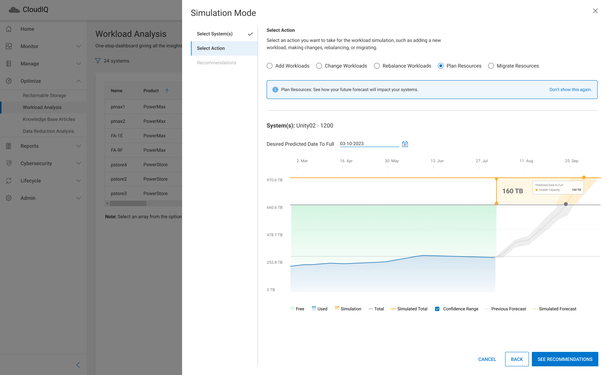
Task: Collapse the sidebar with the left chevron
Action: [78, 365]
